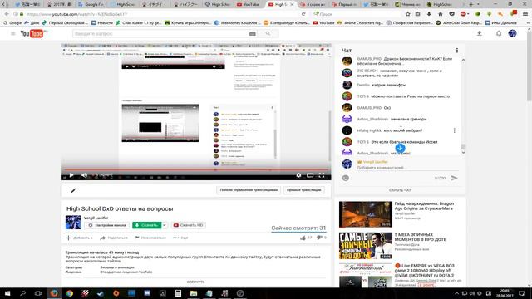Open the Ещё three-dots menu
Image resolution: width=532 pixels, height=299 pixels.
(180, 238)
